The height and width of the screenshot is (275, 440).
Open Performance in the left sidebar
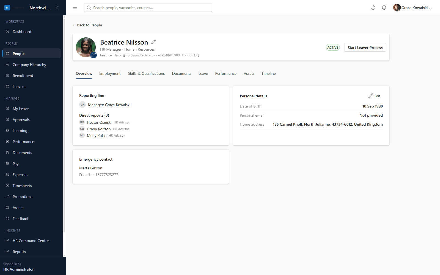31,142
